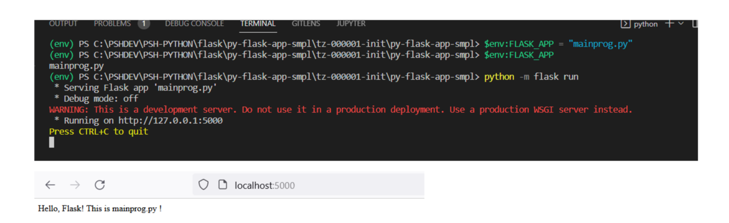Image resolution: width=729 pixels, height=223 pixels.
Task: Click the http://127.0.0.1:5000 link in terminal
Action: [x=170, y=121]
